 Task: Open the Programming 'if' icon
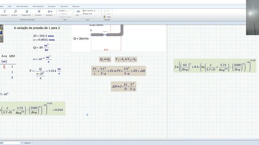[x=27, y=11]
